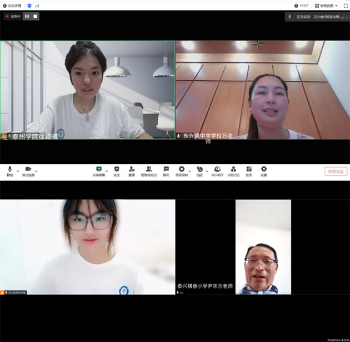The height and width of the screenshot is (342, 350).
Task: Open Breakout Rooms (分组讨论)
Action: (x=233, y=169)
